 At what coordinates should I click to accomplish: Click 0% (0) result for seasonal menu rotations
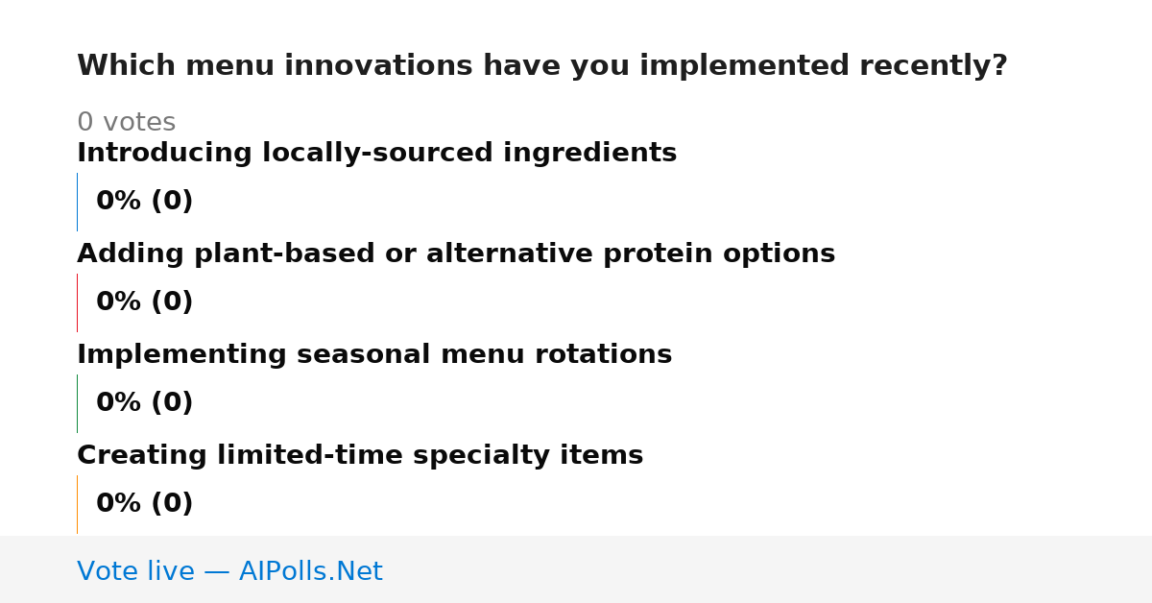pyautogui.click(x=144, y=403)
